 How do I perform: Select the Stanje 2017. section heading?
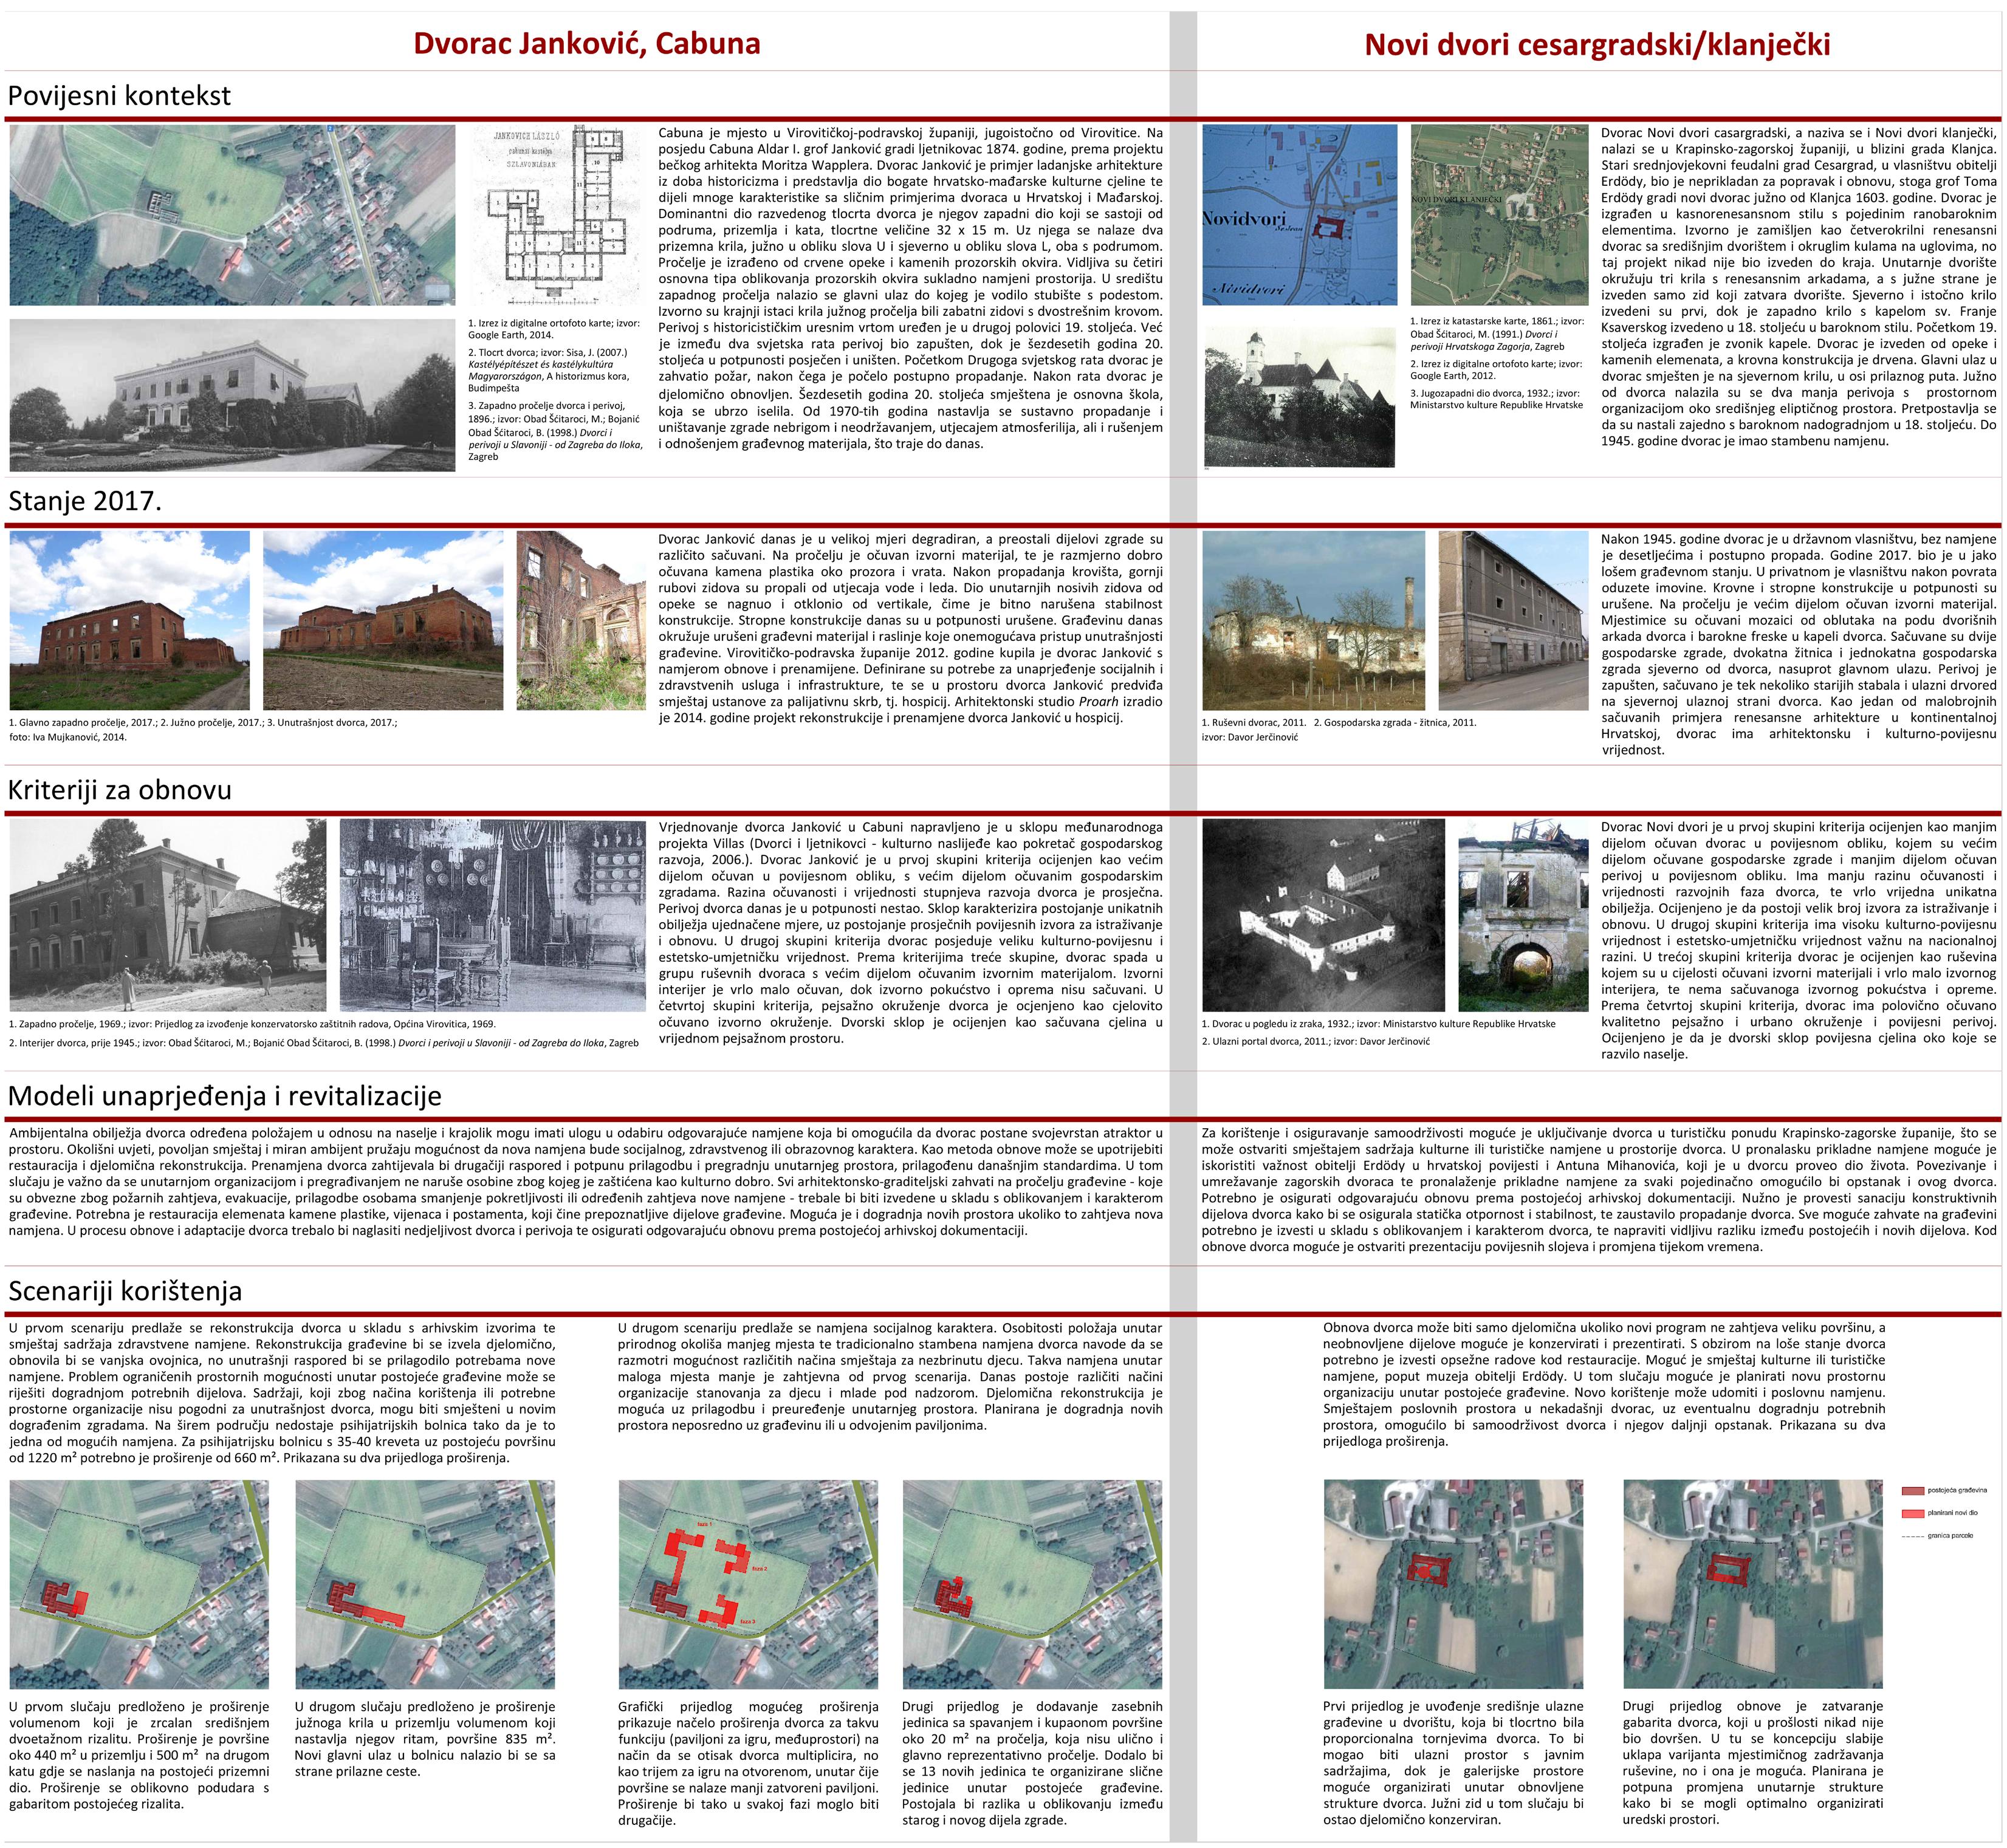tap(84, 501)
